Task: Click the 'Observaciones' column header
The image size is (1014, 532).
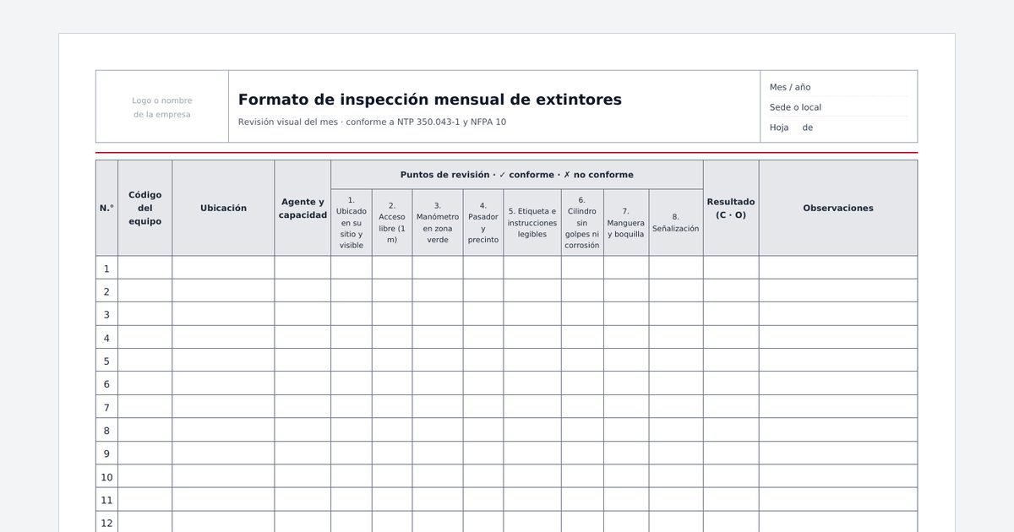Action: coord(838,208)
